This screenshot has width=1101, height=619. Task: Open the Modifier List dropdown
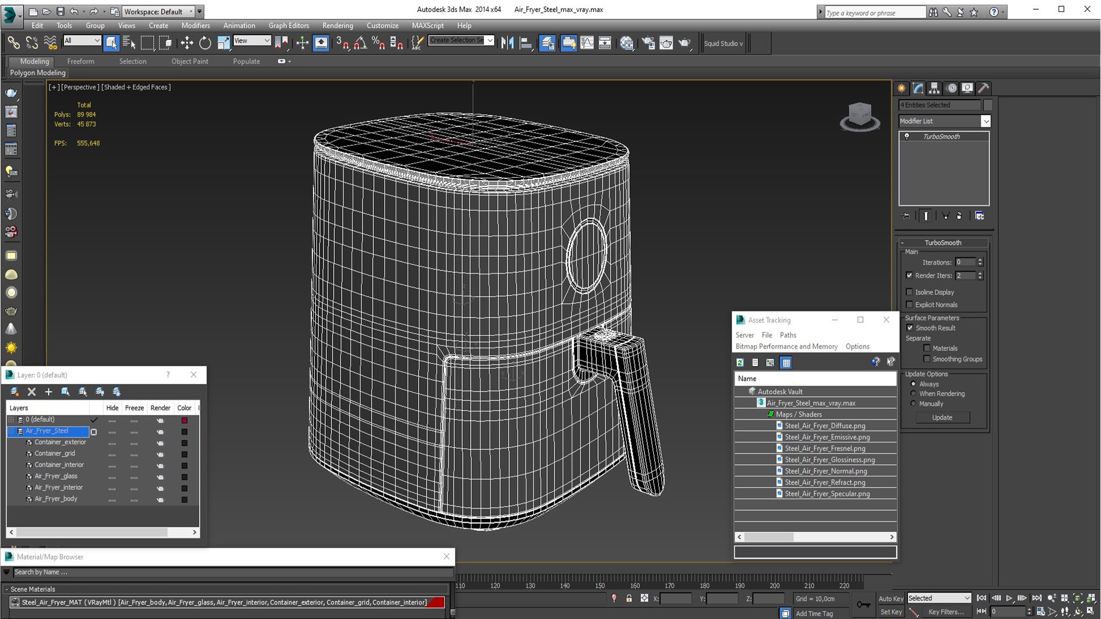tap(944, 121)
